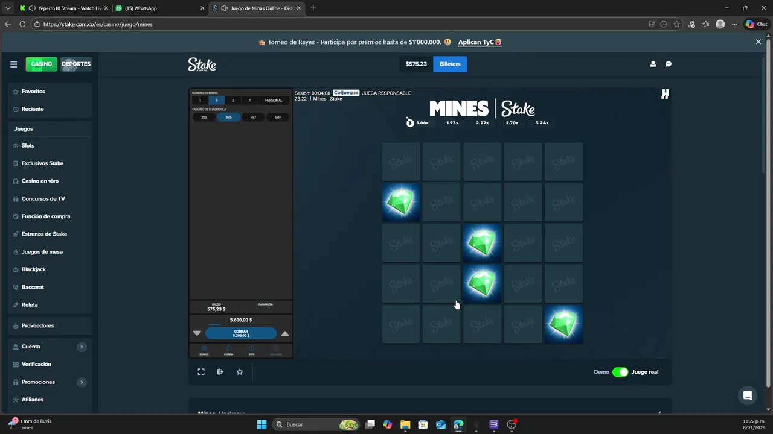Image resolution: width=773 pixels, height=434 pixels.
Task: Switch to CASINO tab
Action: tap(41, 64)
